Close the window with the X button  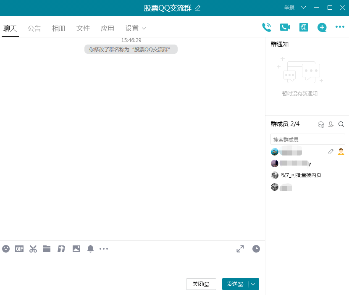(x=343, y=8)
